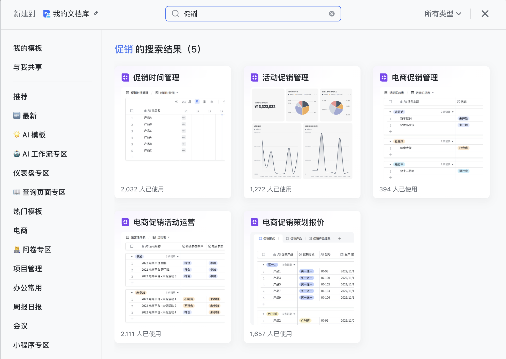Click the robot icon for AI 工作流专区
Image resolution: width=506 pixels, height=359 pixels.
click(x=17, y=154)
